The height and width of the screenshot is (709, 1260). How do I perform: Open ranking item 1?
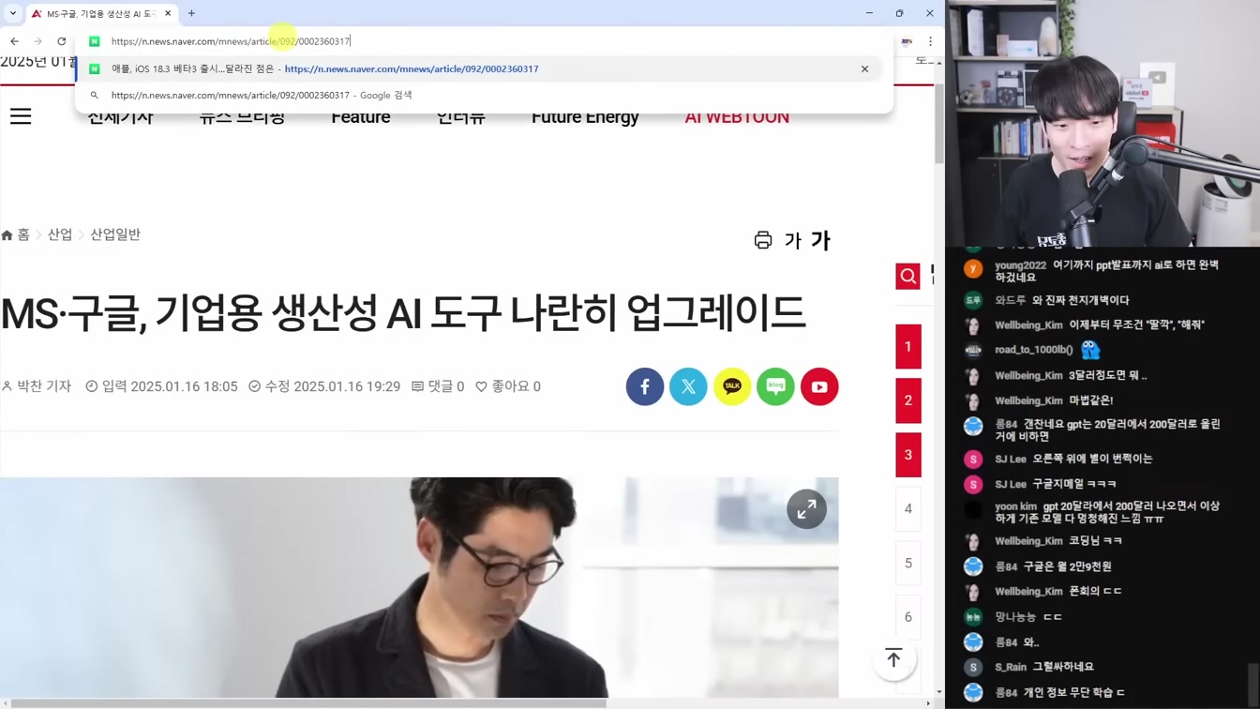907,347
